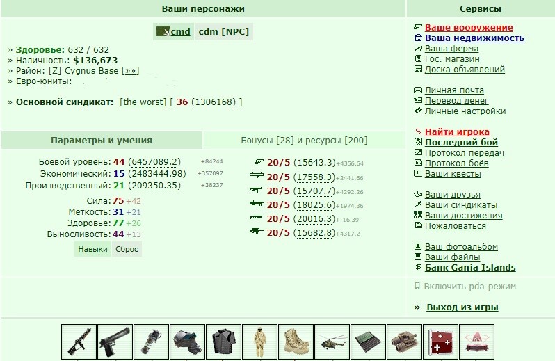Screen dimensions: 555x361
Task: Switch to Бонусы и ресурсы tab
Action: tap(304, 141)
